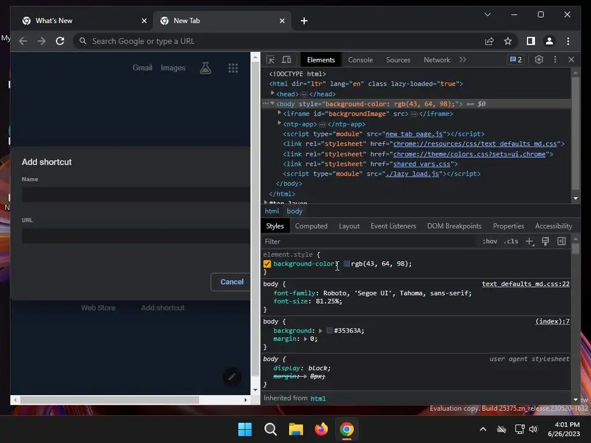This screenshot has width=591, height=443.
Task: Open the Chrome three-dot menu
Action: (x=568, y=41)
